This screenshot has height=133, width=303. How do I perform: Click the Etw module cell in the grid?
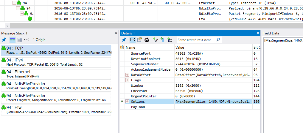click(x=201, y=19)
